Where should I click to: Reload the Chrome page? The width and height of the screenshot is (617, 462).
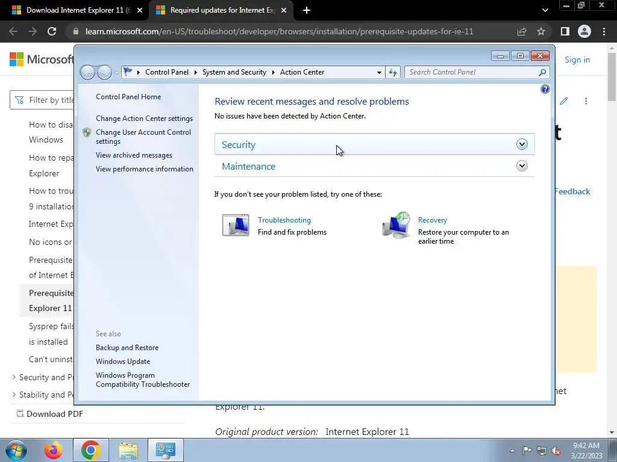[52, 31]
